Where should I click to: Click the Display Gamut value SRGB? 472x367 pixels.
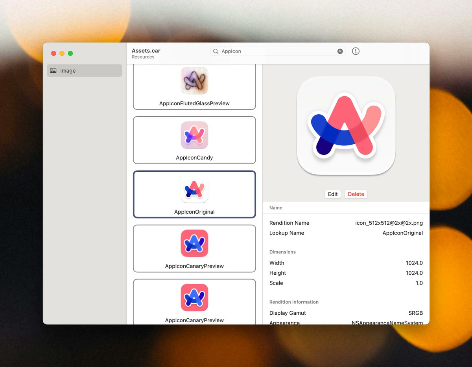(x=416, y=313)
